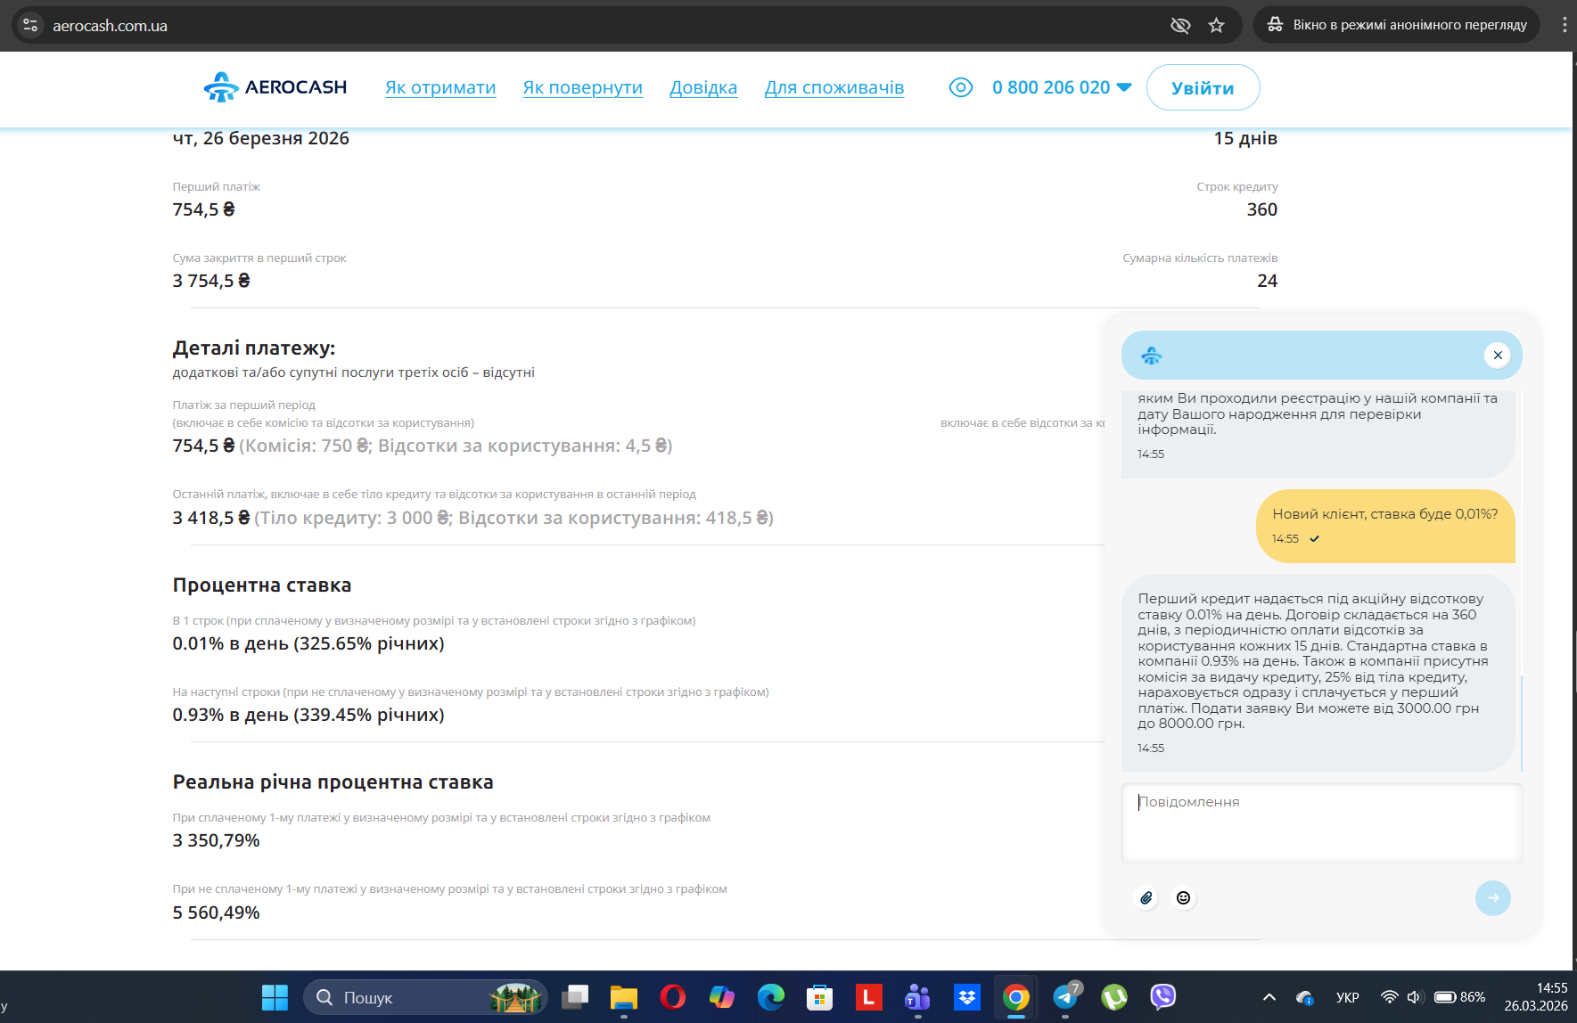Click the 'чт, 26 березня 2026' date
This screenshot has height=1023, width=1577.
click(x=260, y=138)
